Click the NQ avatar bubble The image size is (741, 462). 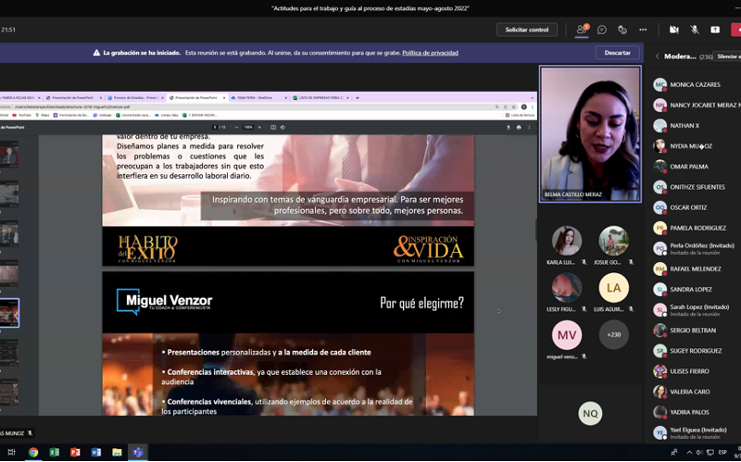590,413
